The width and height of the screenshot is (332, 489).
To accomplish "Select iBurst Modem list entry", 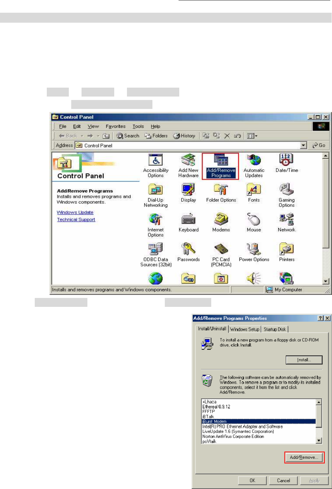I will click(x=259, y=421).
